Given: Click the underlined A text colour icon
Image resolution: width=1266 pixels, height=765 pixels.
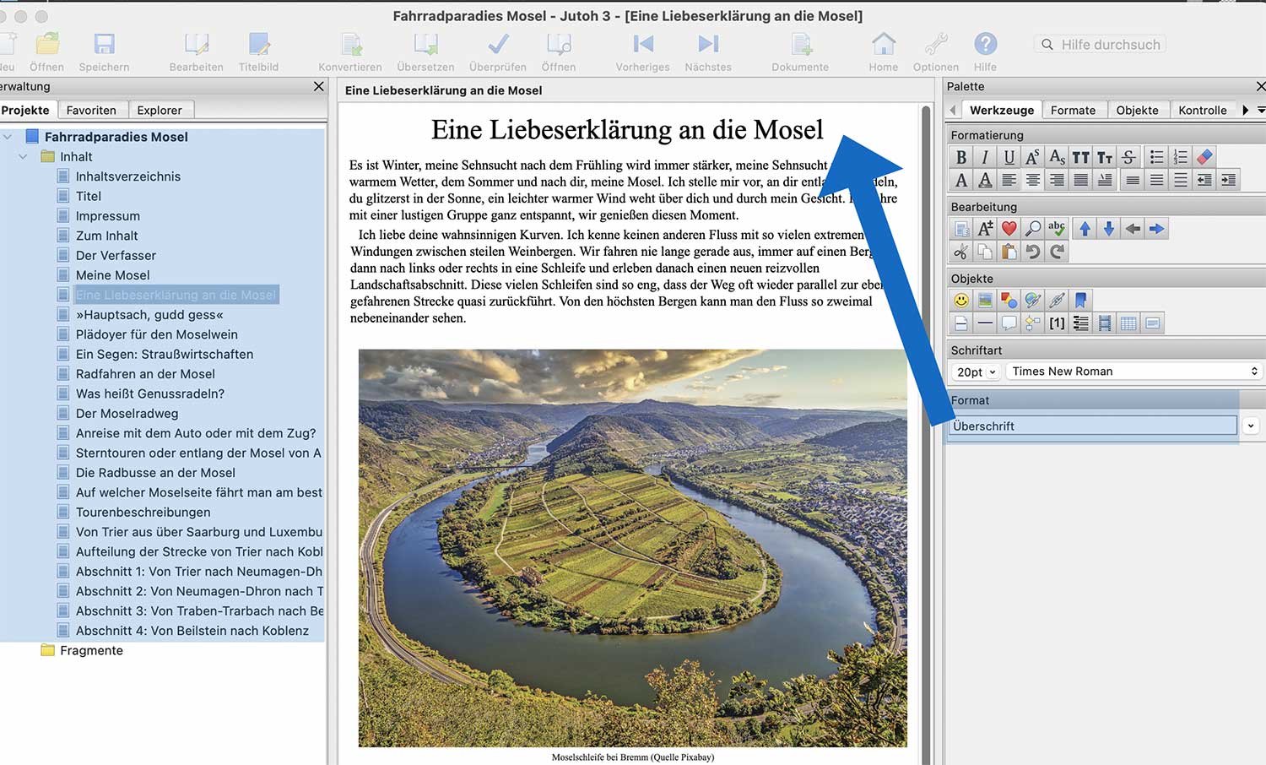Looking at the screenshot, I should (x=984, y=180).
